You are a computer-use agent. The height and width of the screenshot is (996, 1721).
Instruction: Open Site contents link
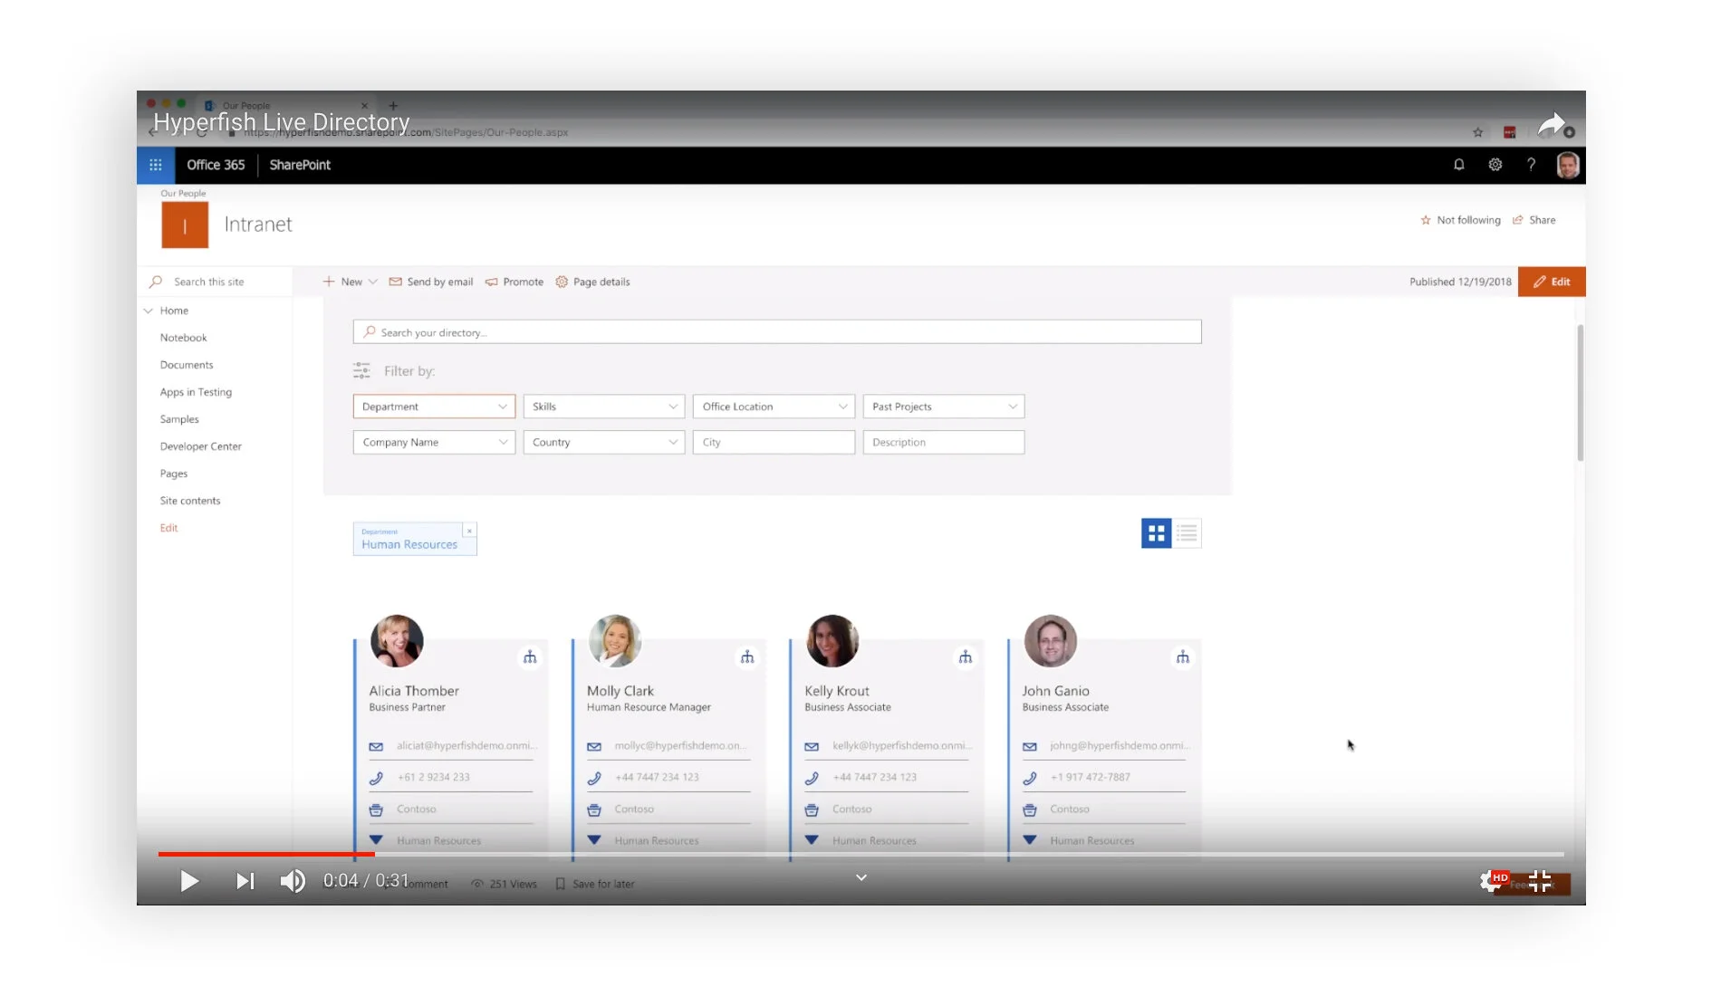pyautogui.click(x=190, y=501)
